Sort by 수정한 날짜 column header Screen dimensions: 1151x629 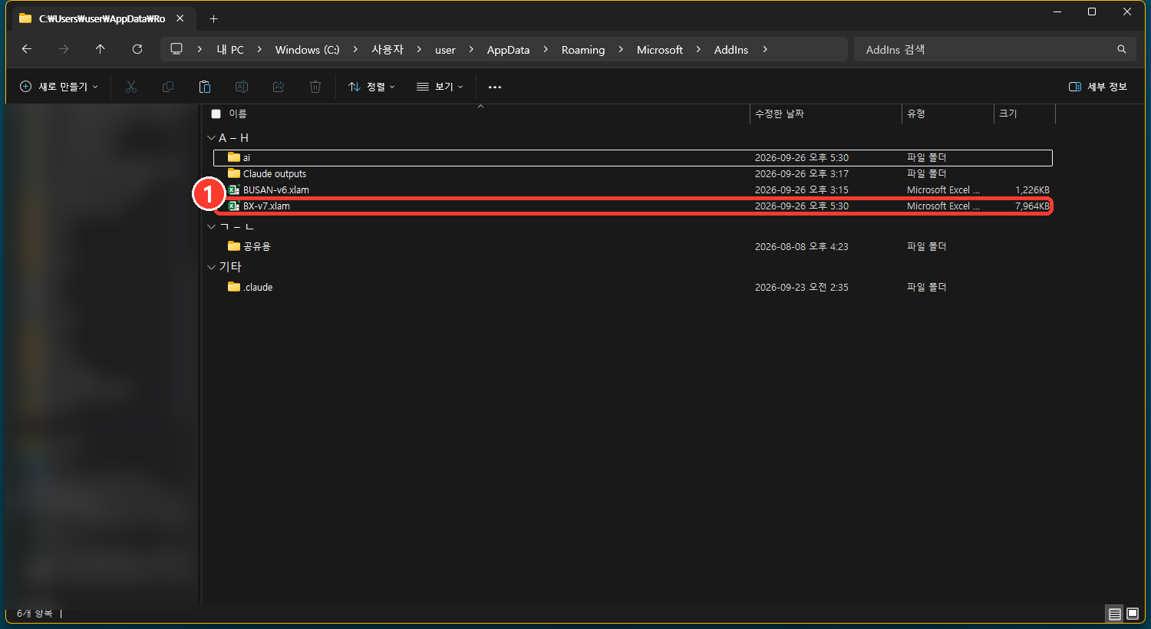[x=826, y=114]
